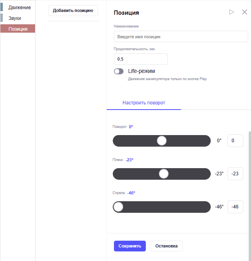Image resolution: width=251 pixels, height=261 pixels.
Task: Click the empty tab area beside Настроить поворот
Action: [216, 103]
